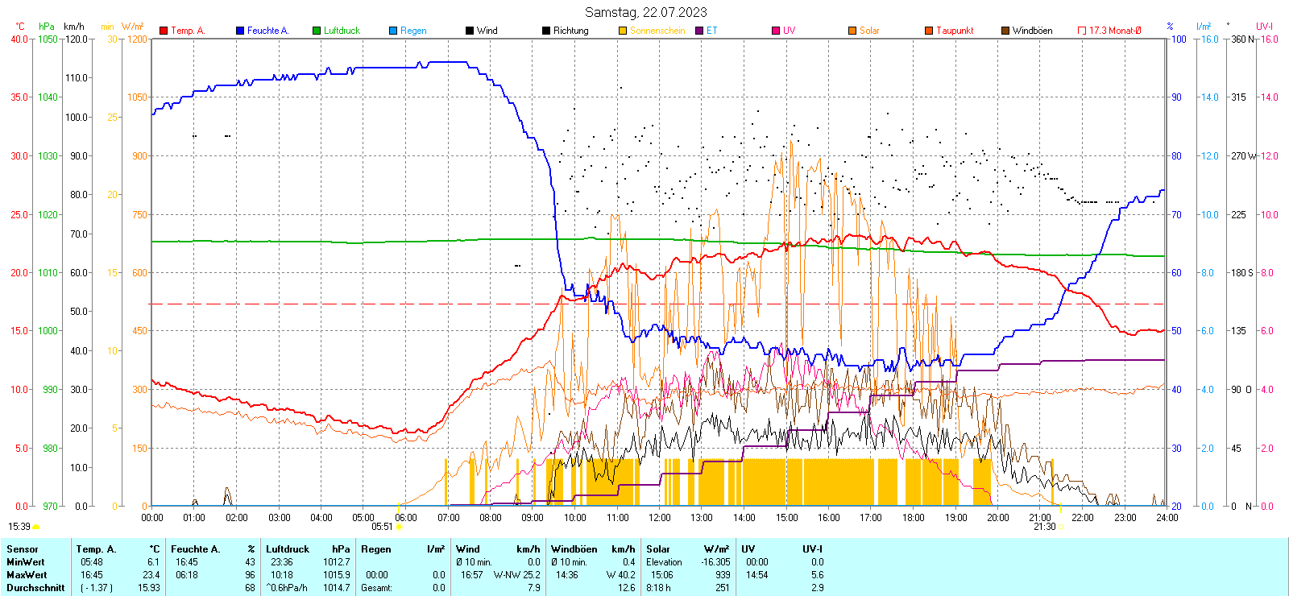This screenshot has width=1289, height=596.
Task: Toggle the empty 17.3 Monat-Ø legend box
Action: click(x=1082, y=31)
